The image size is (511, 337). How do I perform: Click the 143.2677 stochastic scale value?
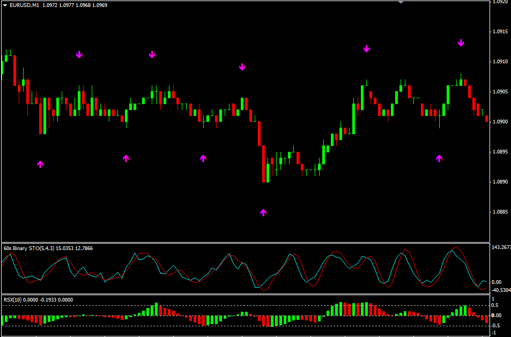500,247
